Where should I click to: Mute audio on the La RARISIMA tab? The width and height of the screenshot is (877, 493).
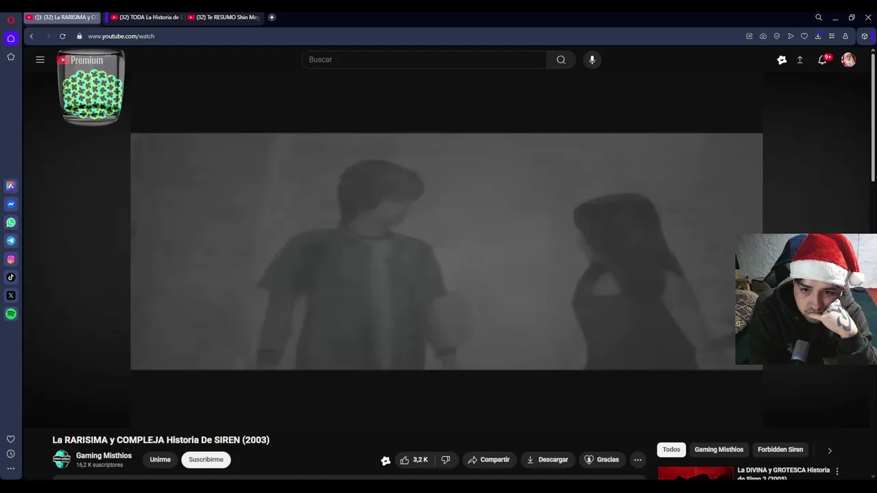click(38, 17)
